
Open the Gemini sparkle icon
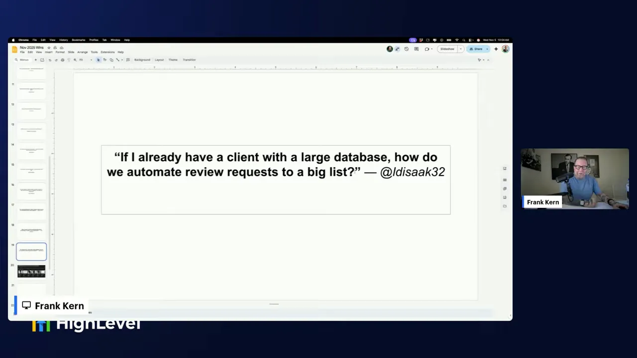tap(496, 49)
